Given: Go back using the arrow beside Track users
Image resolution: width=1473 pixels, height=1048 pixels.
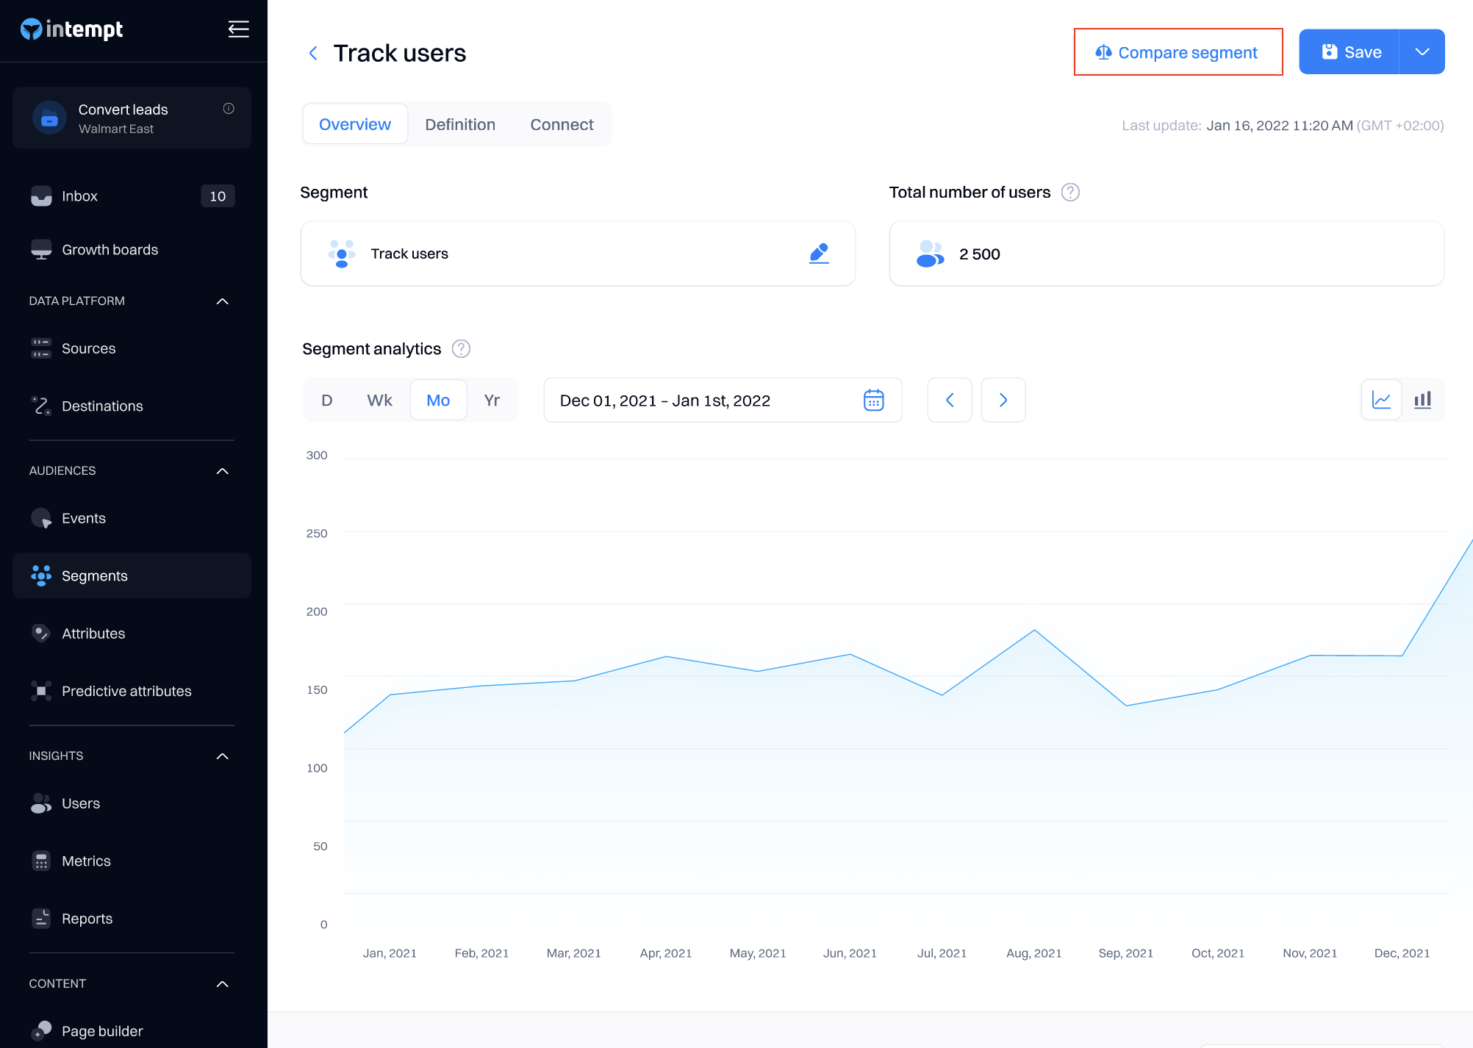Looking at the screenshot, I should (x=313, y=54).
